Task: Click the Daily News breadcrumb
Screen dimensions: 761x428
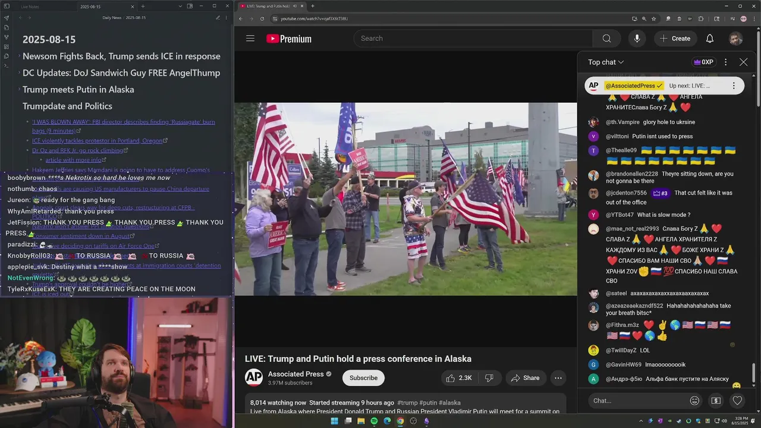Action: 112,18
